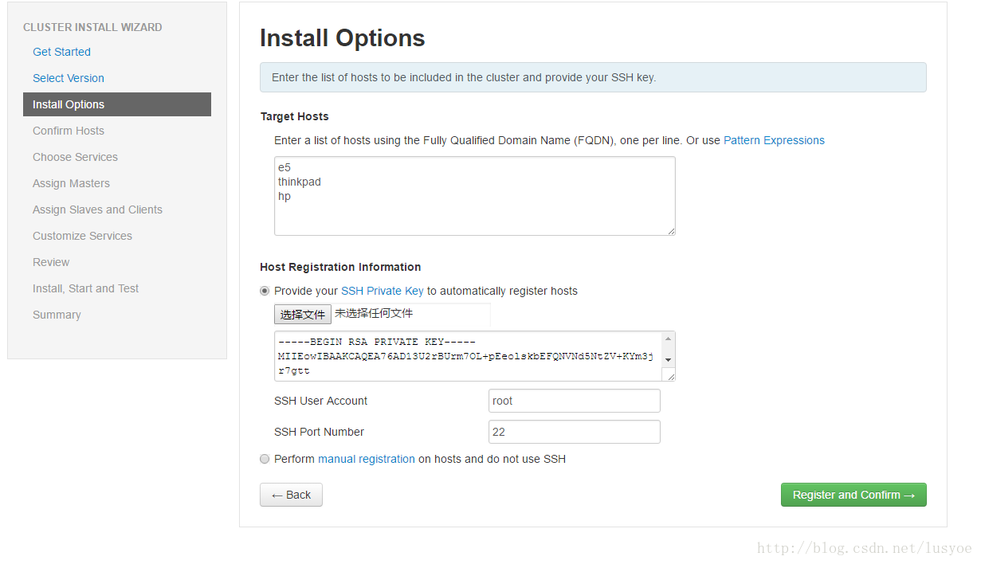Click the Target Hosts heading

[295, 116]
